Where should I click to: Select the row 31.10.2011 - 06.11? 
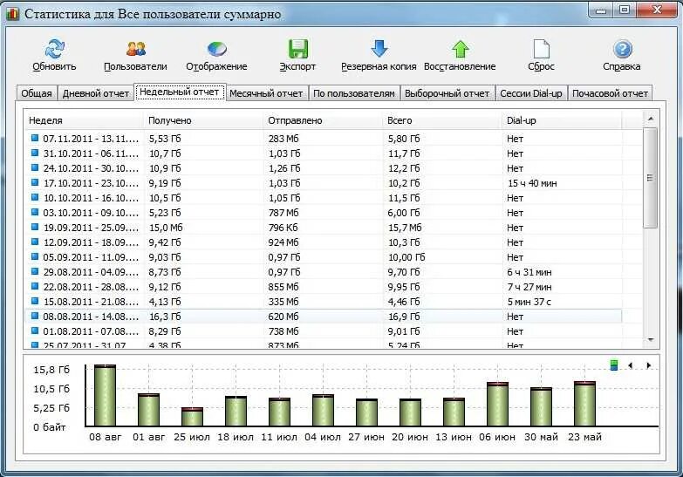pos(324,153)
